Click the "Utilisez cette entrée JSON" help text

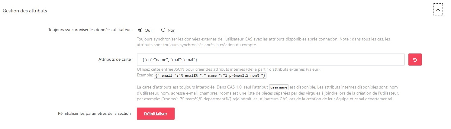click(x=229, y=69)
